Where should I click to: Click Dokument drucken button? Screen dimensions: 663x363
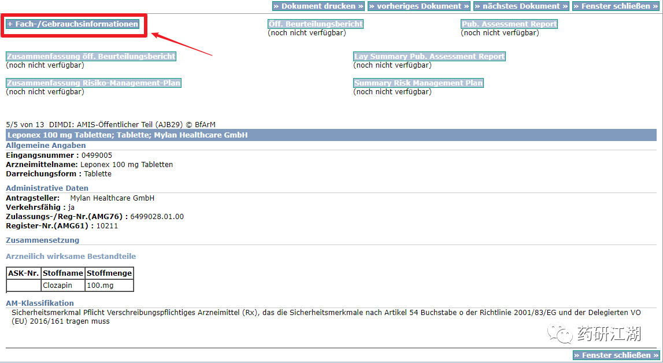(x=318, y=6)
